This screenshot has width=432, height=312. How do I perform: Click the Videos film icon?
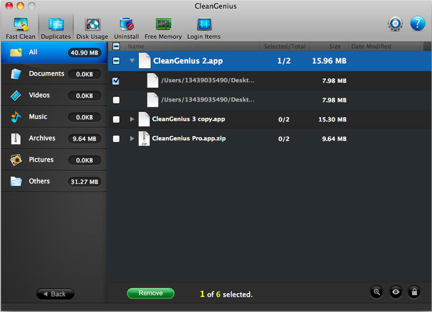pyautogui.click(x=16, y=96)
